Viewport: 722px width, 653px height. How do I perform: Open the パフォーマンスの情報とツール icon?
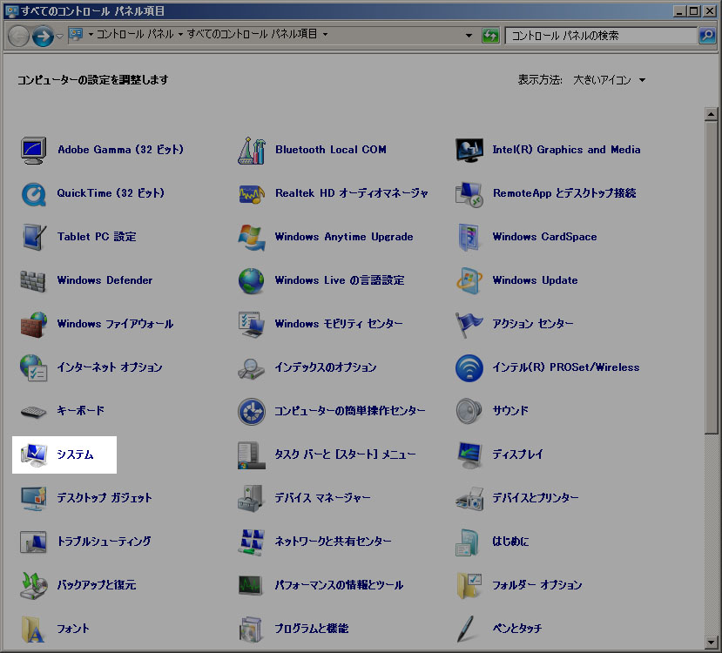pos(251,585)
